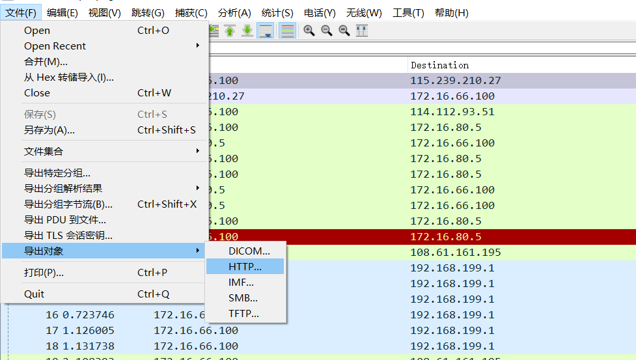The image size is (636, 360).
Task: Select 另存为(A)... menu entry
Action: (x=104, y=130)
